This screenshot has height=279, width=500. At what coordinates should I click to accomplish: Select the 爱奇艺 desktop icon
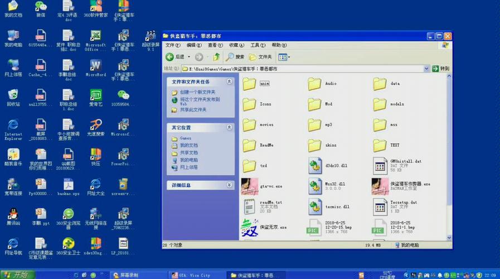coord(96,98)
